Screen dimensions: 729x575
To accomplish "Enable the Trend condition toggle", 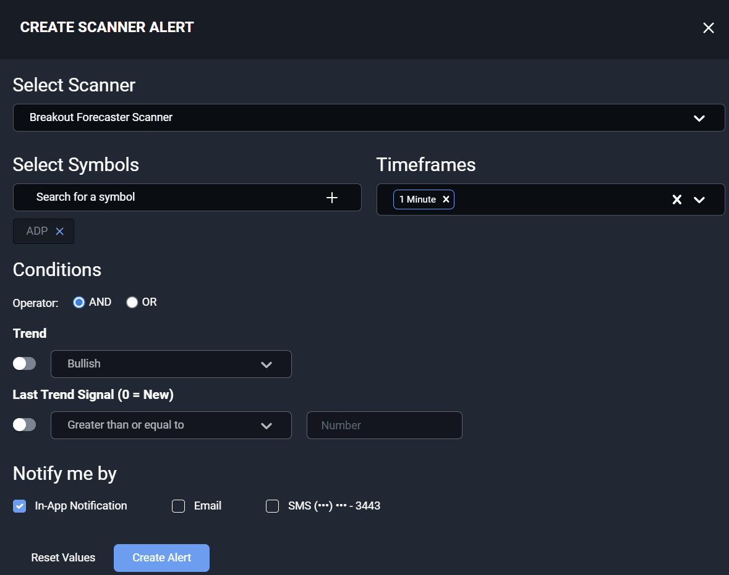I will [24, 364].
